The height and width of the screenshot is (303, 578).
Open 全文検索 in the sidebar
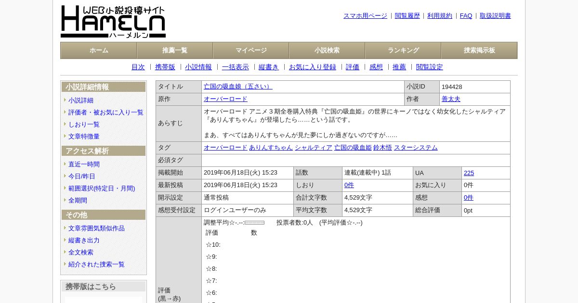(x=81, y=252)
